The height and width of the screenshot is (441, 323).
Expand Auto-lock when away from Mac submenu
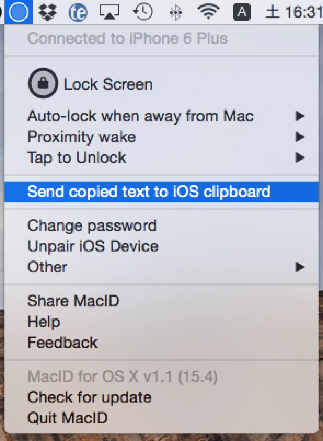pyautogui.click(x=300, y=116)
